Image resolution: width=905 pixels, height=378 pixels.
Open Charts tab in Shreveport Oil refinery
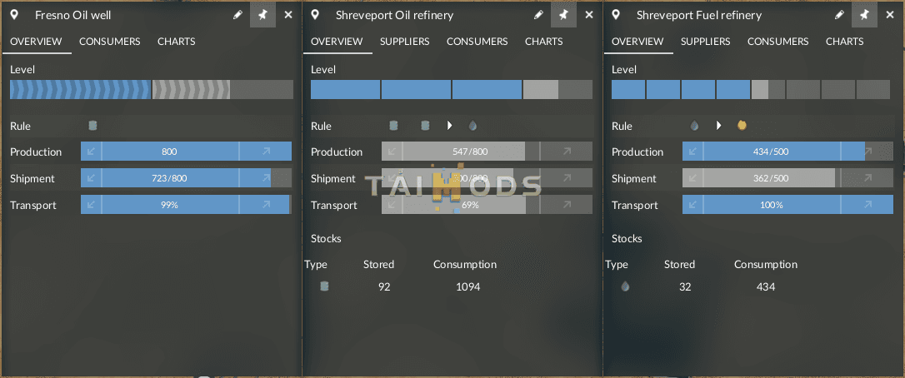543,42
